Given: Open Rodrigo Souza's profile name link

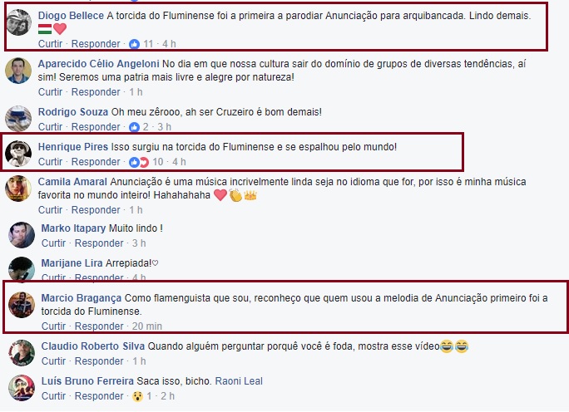Looking at the screenshot, I should 73,112.
